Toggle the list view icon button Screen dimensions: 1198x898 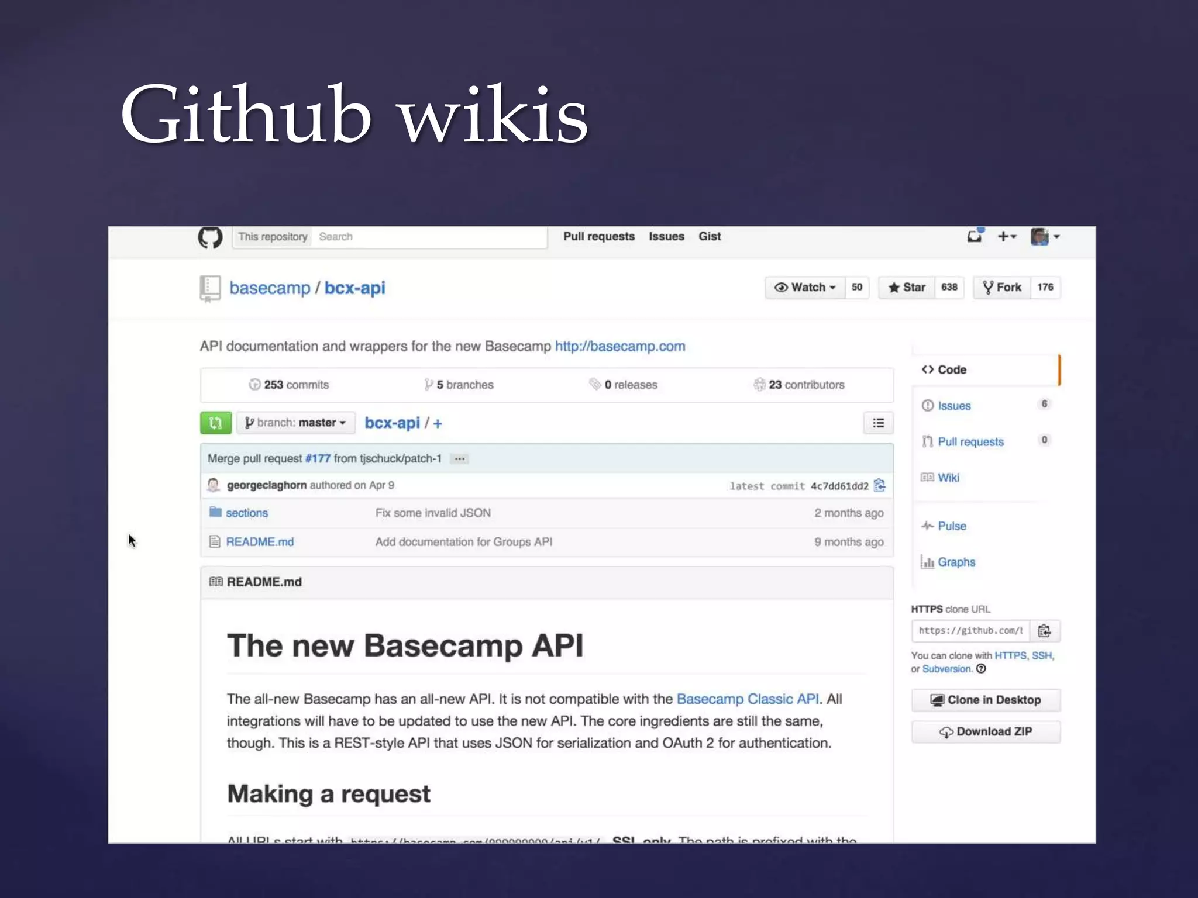(878, 423)
